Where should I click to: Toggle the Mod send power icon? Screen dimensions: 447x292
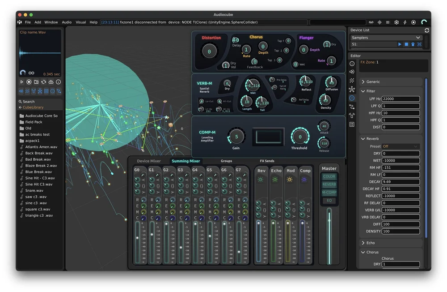click(x=290, y=180)
